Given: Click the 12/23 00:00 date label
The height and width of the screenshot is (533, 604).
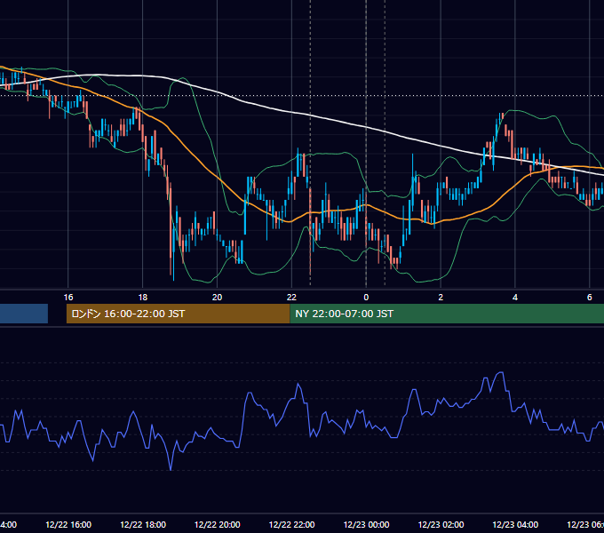Looking at the screenshot, I should (366, 524).
